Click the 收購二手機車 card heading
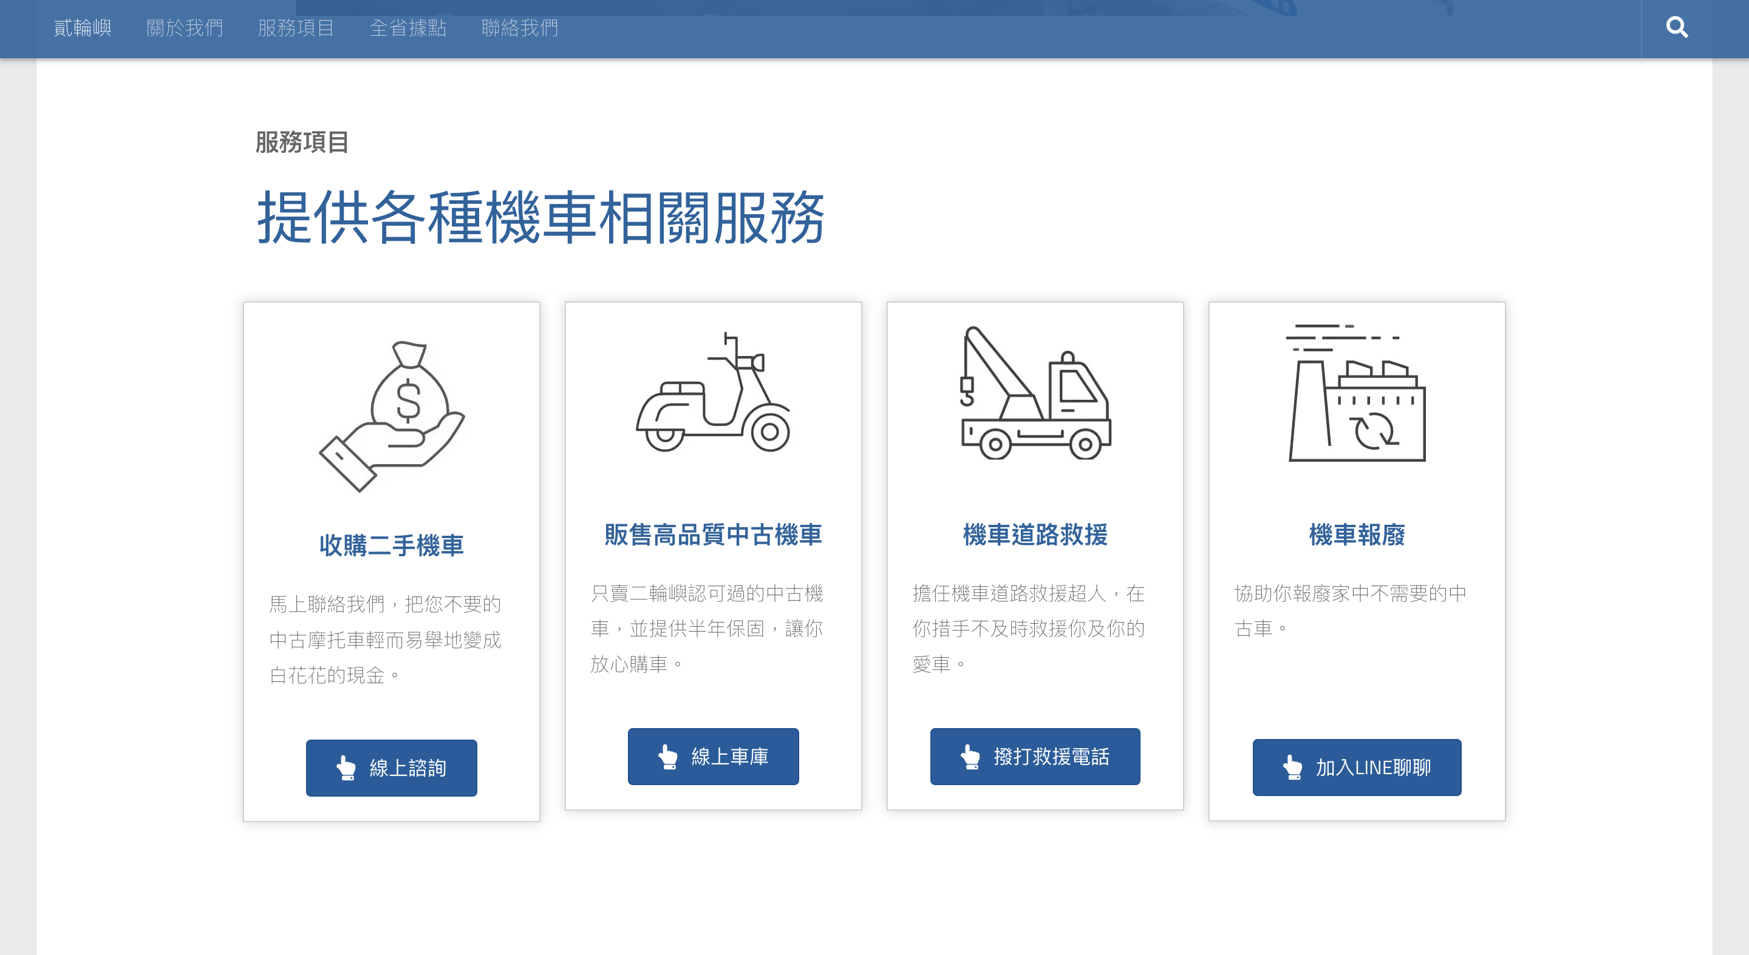This screenshot has height=955, width=1749. pyautogui.click(x=392, y=545)
